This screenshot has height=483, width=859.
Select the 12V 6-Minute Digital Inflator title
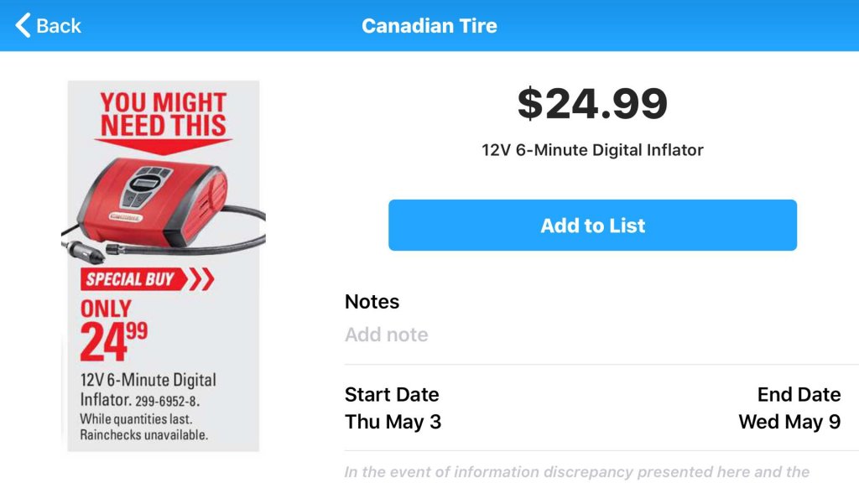click(x=592, y=150)
